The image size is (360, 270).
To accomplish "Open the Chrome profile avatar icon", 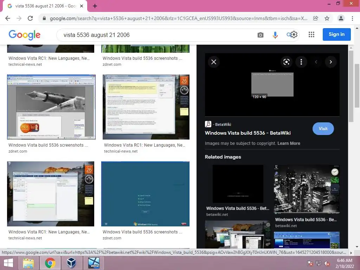I will [341, 18].
